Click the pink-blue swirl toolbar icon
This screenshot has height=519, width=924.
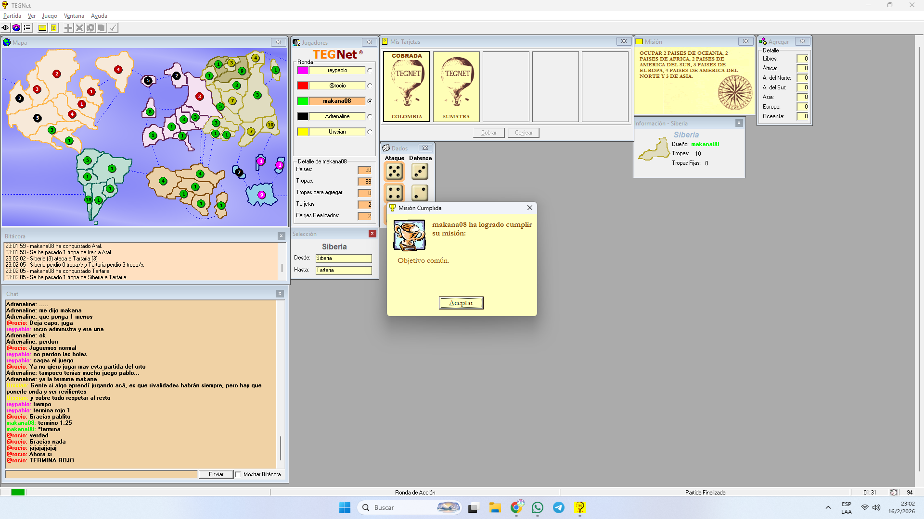(x=16, y=28)
